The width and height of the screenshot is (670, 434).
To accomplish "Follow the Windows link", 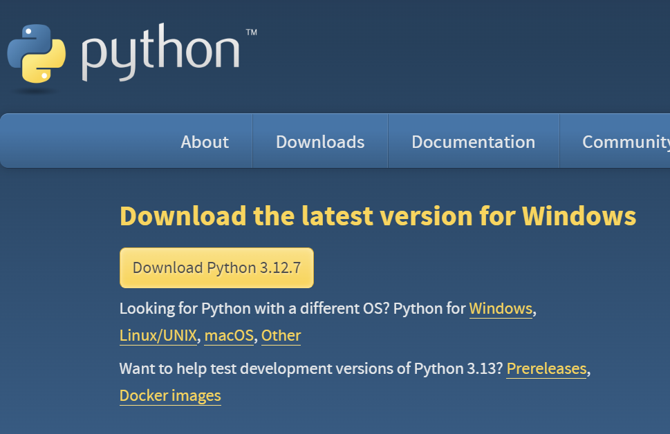I will pyautogui.click(x=501, y=308).
